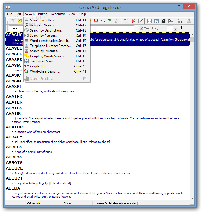Increase word length with up spinner
This screenshot has height=213, width=202.
[x=175, y=27]
